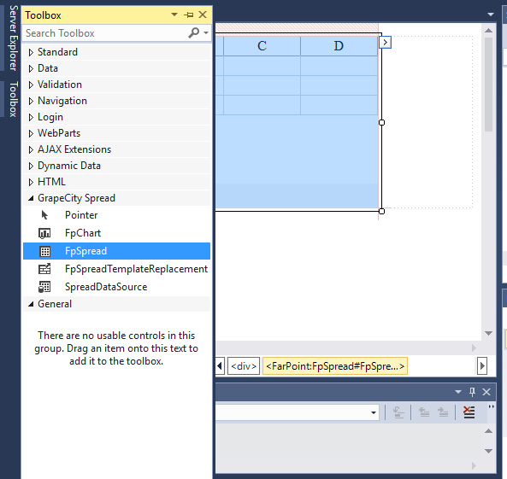Select the FarPoint:FpSpread tag breadcrumb
The width and height of the screenshot is (507, 479).
click(335, 366)
